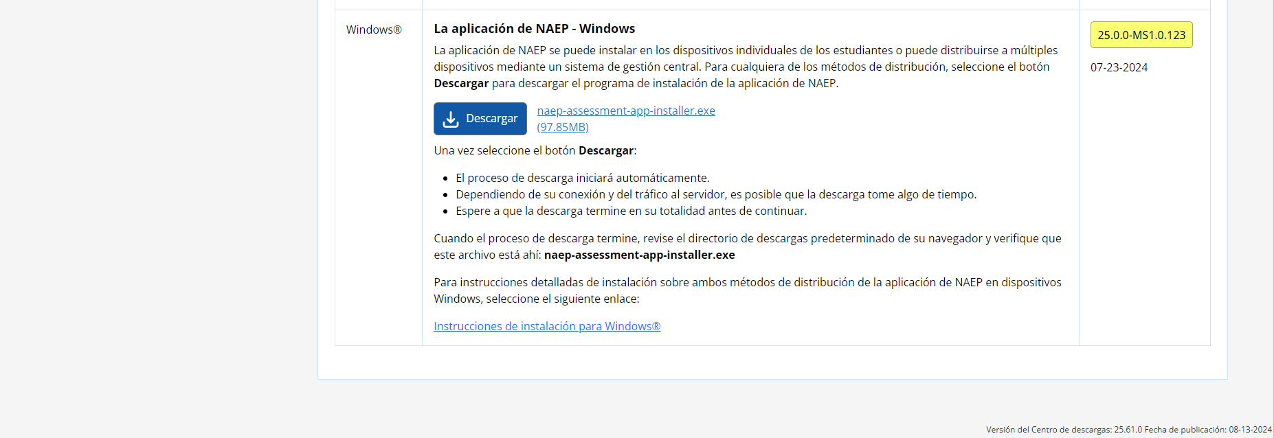Click bullet Espere a que la descarga termine
The image size is (1274, 438).
631,211
